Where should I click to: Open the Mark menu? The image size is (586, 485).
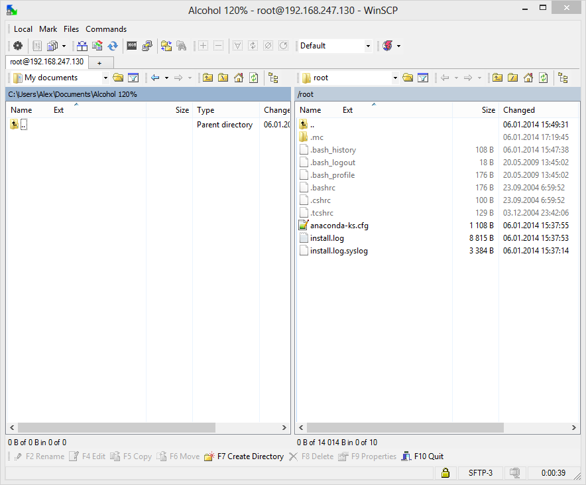[48, 29]
